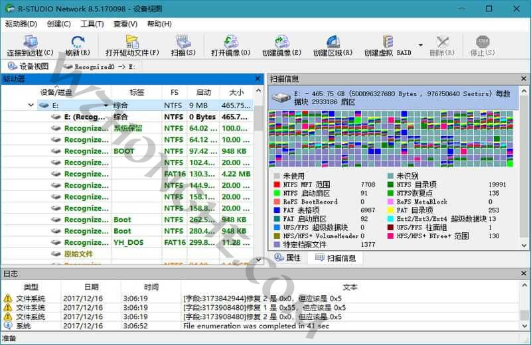The width and height of the screenshot is (531, 345).
Task: Start a scan with 扫描 icon
Action: [183, 42]
